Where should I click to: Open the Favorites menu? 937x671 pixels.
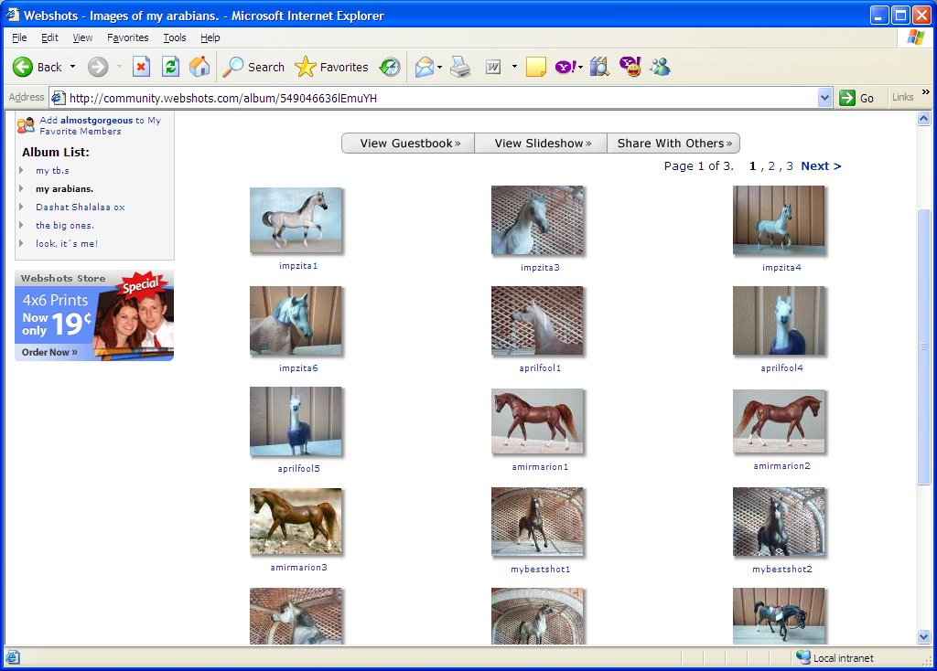(x=128, y=37)
